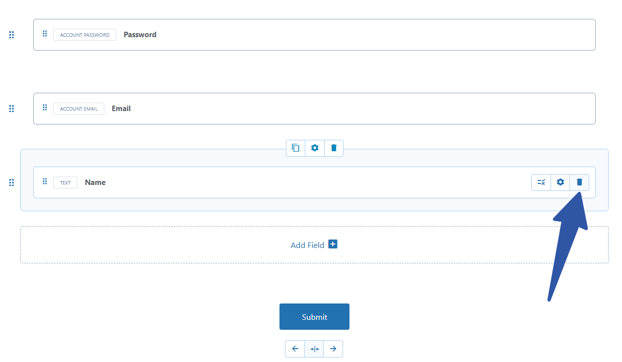Select the ACCOUNT PASSWORD field type badge
Viewport: 622px width, 362px height.
coord(84,34)
